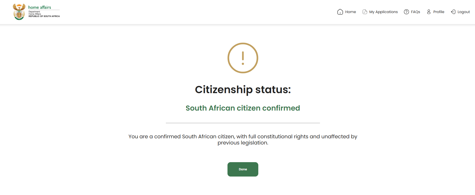
Task: Select the Logout text link
Action: pos(463,12)
